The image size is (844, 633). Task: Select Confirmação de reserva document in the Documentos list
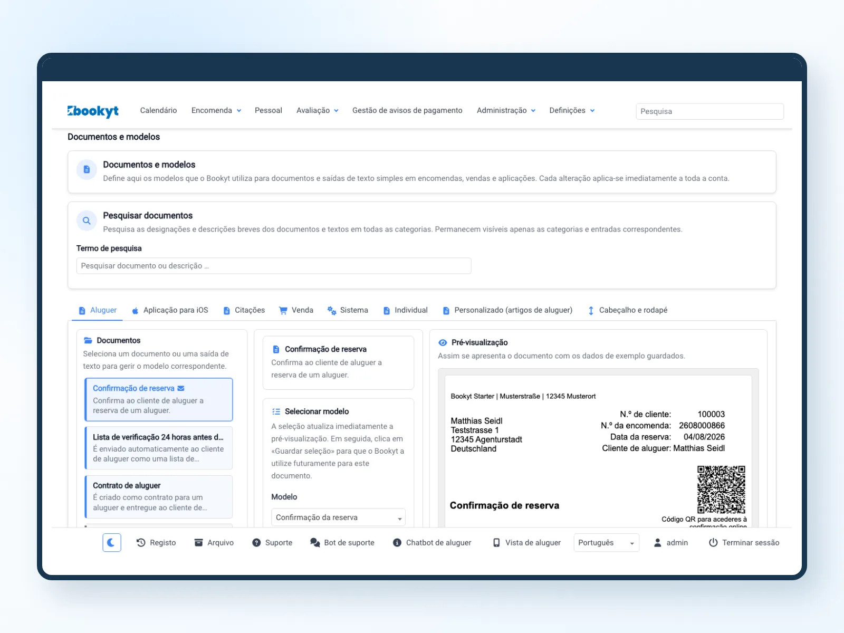[x=159, y=399]
